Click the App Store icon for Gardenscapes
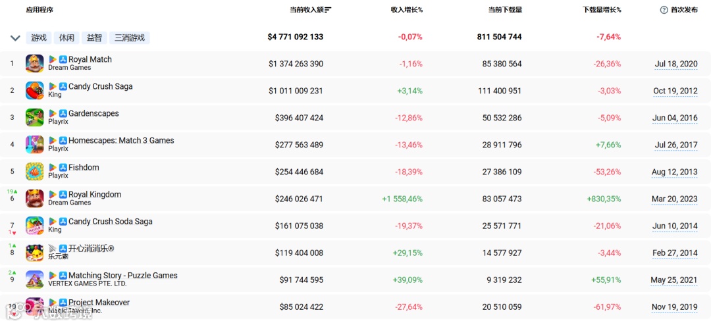The width and height of the screenshot is (711, 325). point(63,113)
